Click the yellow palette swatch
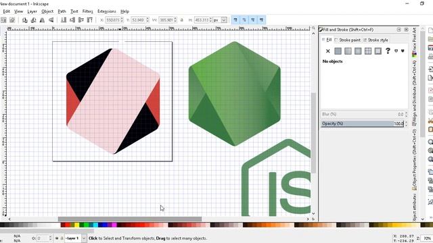433x243 pixels. [76, 225]
